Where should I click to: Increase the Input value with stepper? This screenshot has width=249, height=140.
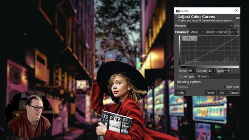coord(195,70)
